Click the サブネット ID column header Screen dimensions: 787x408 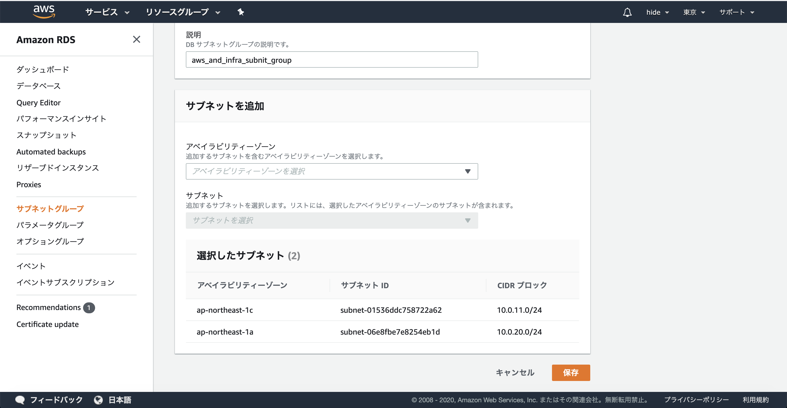coord(365,285)
